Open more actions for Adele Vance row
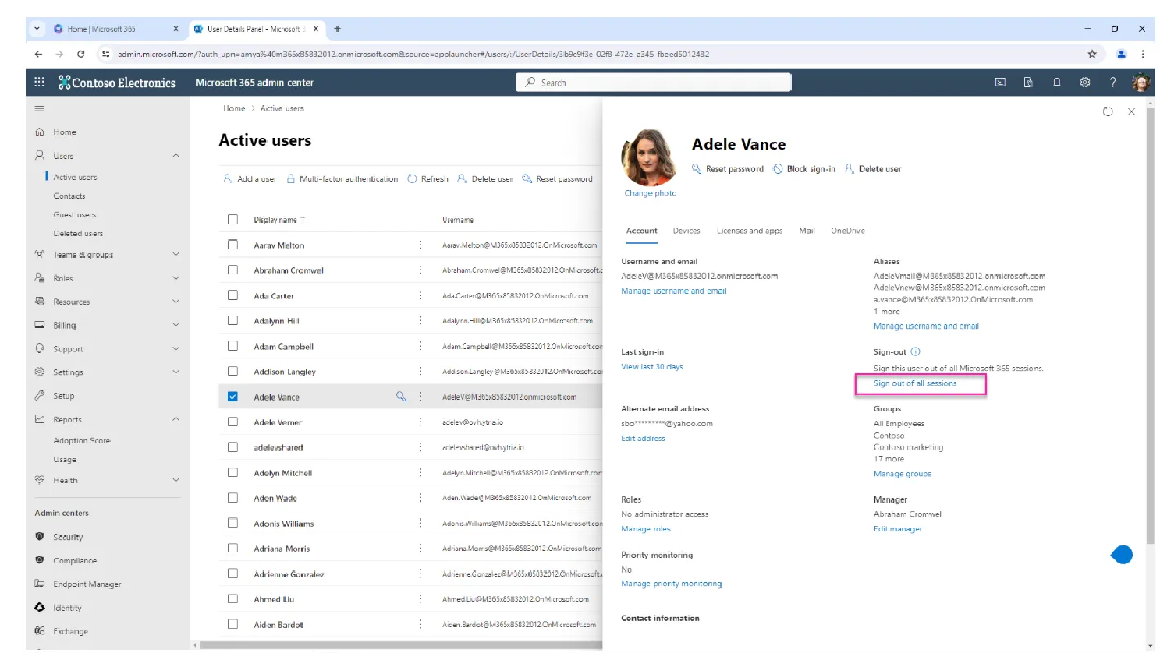This screenshot has height=660, width=1160. 420,397
